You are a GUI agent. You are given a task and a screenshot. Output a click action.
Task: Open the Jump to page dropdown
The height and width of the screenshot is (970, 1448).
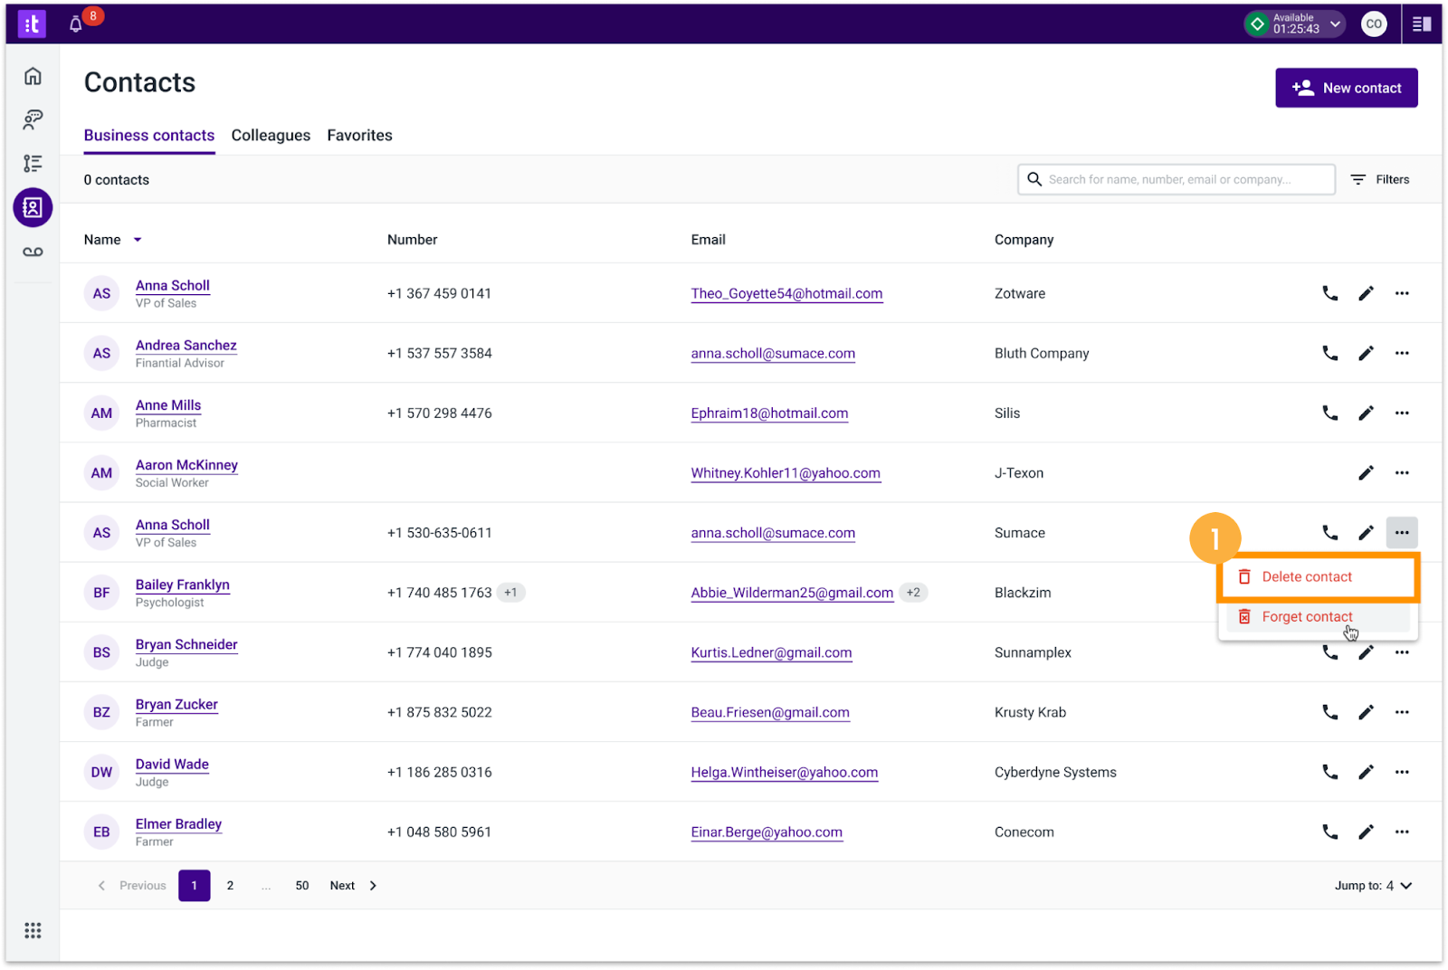pyautogui.click(x=1373, y=886)
